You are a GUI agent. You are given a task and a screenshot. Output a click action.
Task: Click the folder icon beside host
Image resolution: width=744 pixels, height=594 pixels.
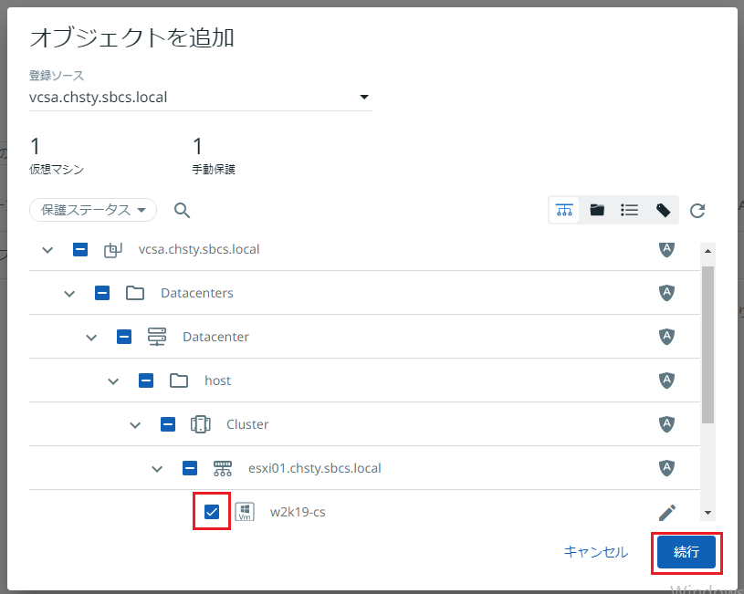tap(179, 380)
